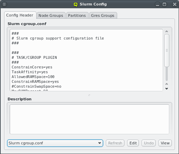Click the AllowedRAMSpace=100 line
The height and width of the screenshot is (154, 179).
(x=33, y=77)
